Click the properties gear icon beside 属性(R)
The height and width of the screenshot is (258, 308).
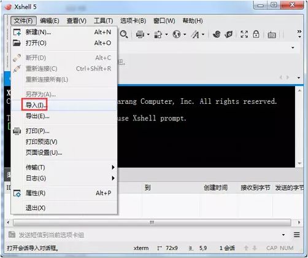tap(17, 193)
